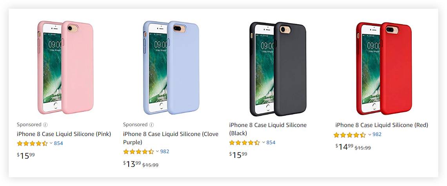Click the $14.99 price of Red case
Screen dimensions: 447x186
tap(344, 147)
